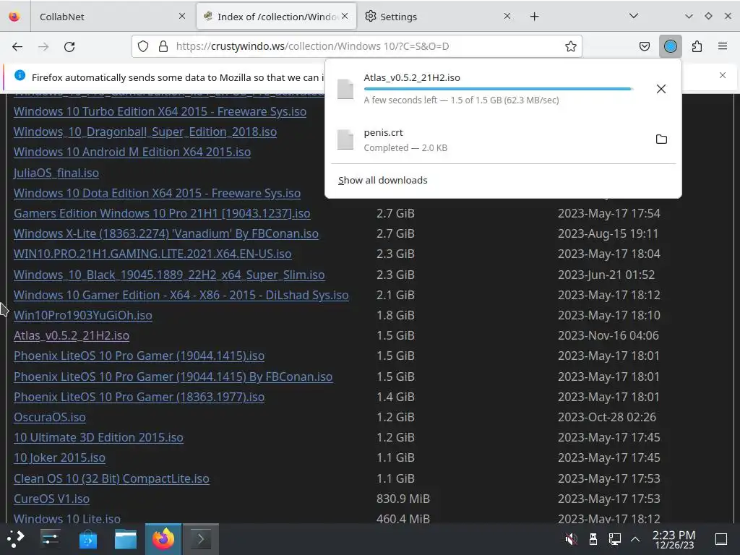Launch Discover store from the taskbar
Image resolution: width=740 pixels, height=555 pixels.
pos(87,539)
